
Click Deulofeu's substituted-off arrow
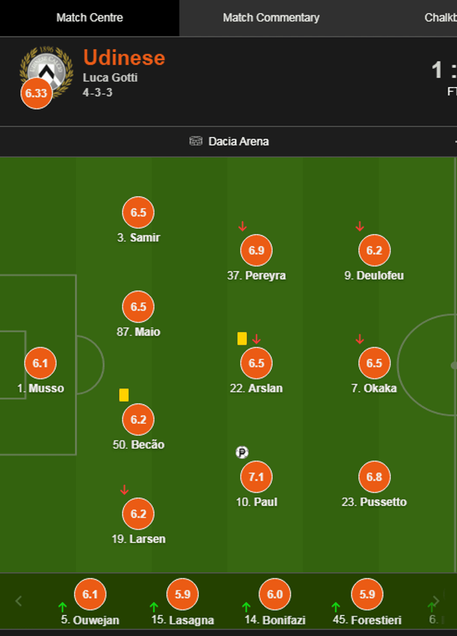point(360,227)
